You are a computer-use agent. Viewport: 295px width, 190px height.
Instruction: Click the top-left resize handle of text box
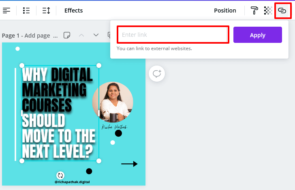click(x=22, y=65)
